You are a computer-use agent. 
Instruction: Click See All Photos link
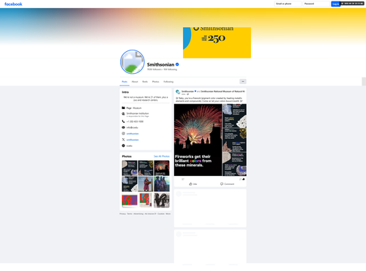pyautogui.click(x=162, y=156)
